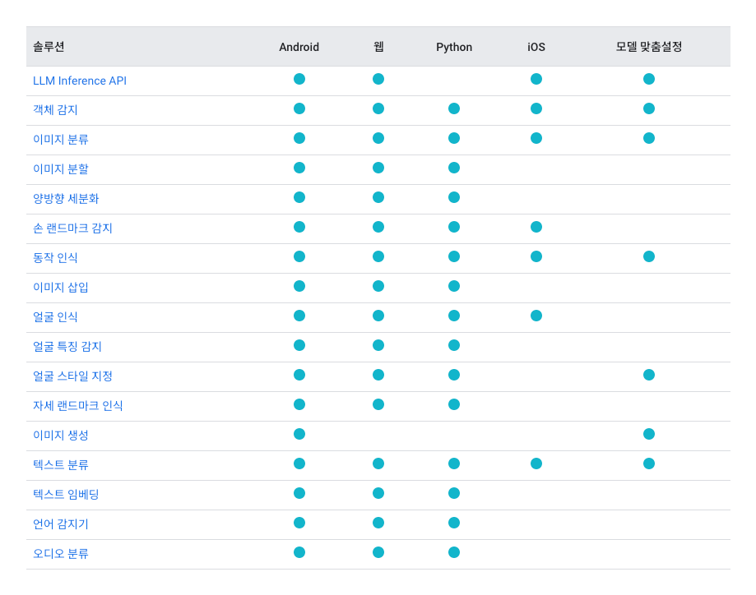Click the 모델 맞춤설정 dot for 이미지 생성
The image size is (756, 595).
pos(649,434)
